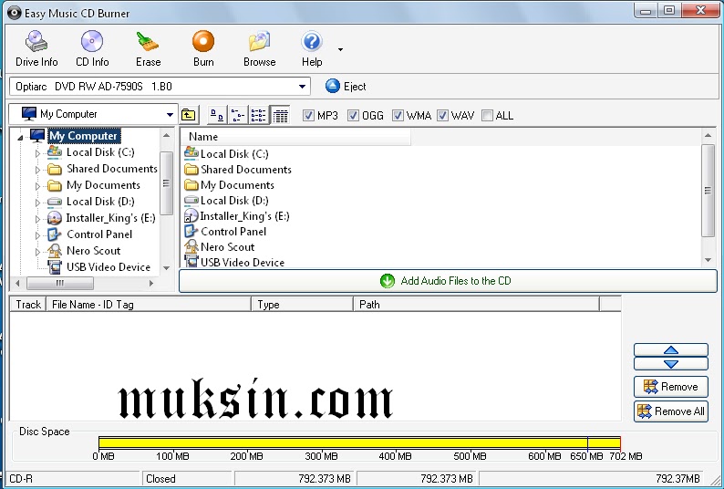
Task: Enable the ALL files filter
Action: 487,115
